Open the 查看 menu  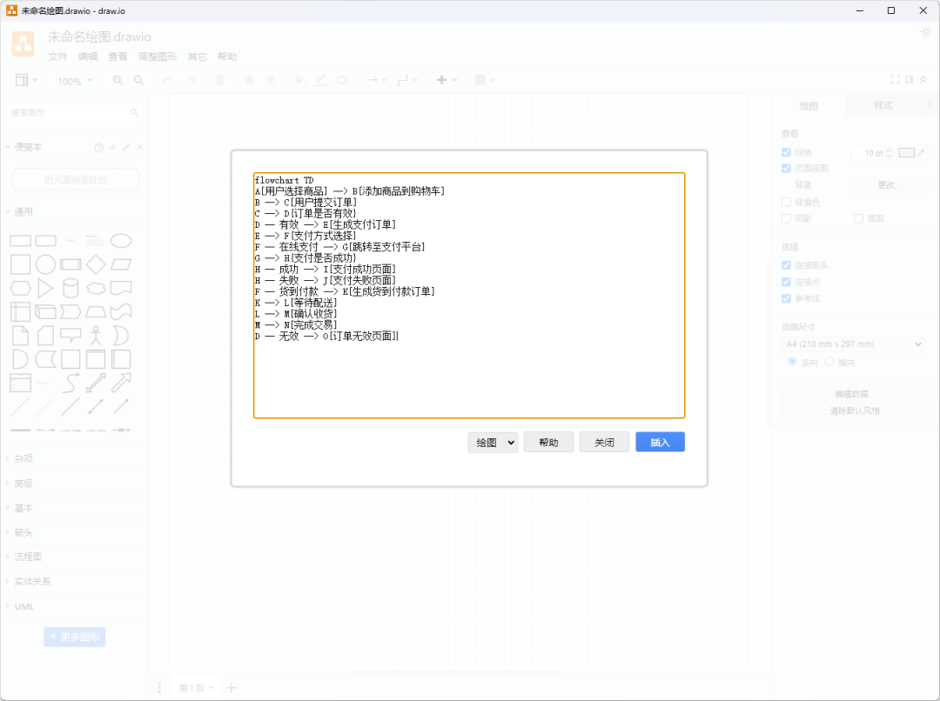117,57
